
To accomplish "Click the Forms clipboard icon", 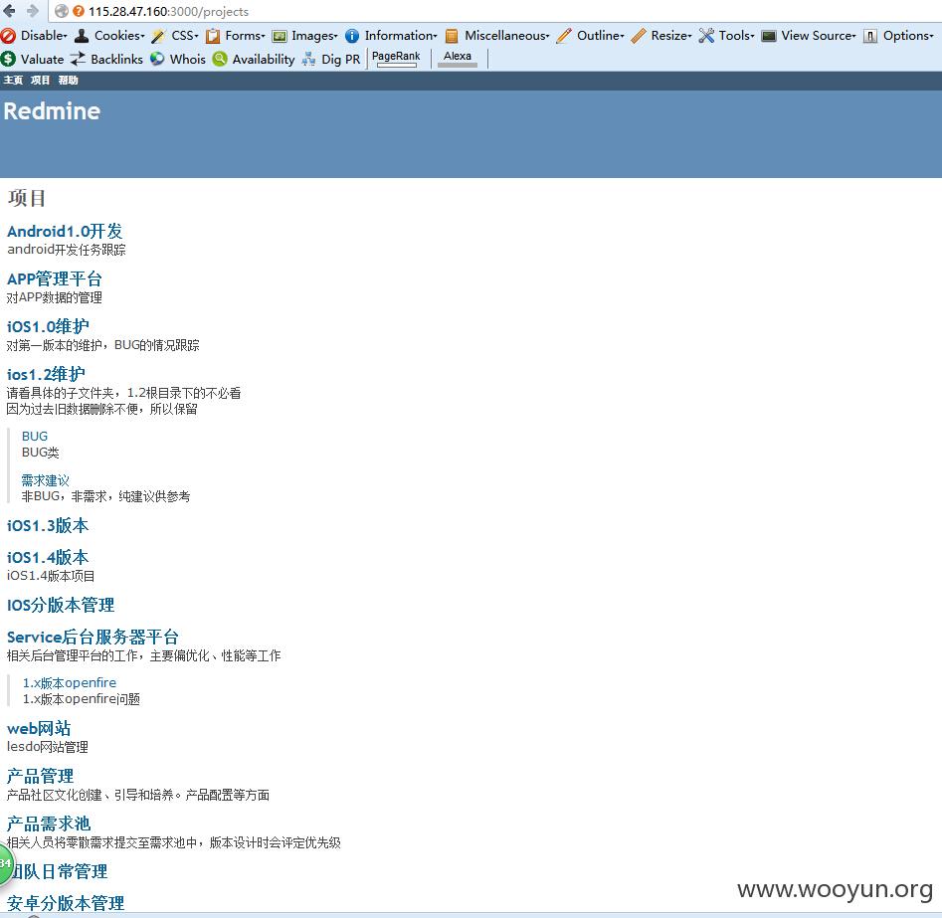I will click(213, 36).
